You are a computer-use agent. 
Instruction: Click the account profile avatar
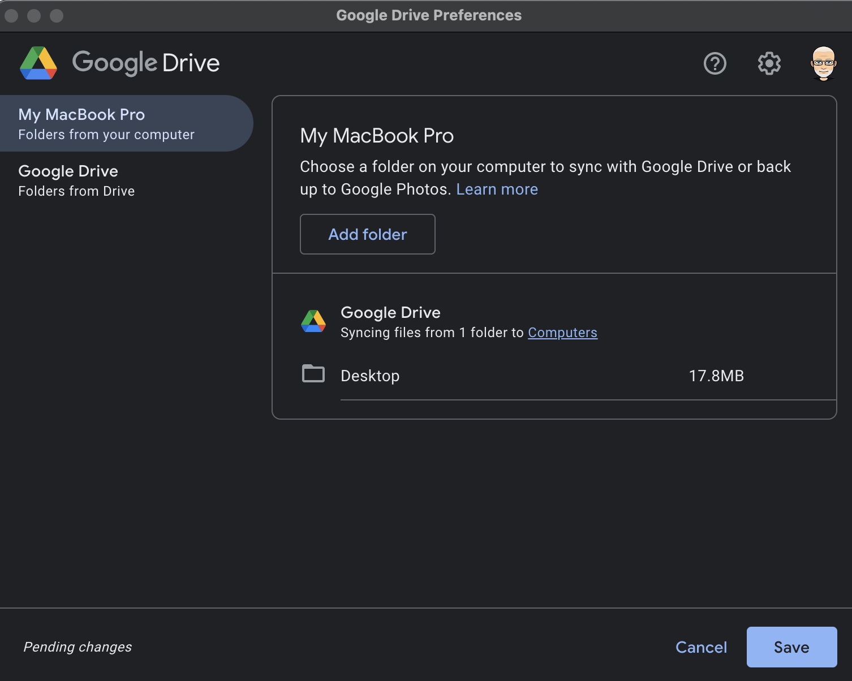coord(823,63)
